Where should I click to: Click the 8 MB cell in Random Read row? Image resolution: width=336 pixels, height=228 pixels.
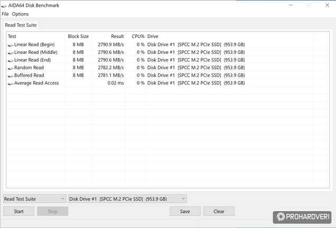[x=78, y=68]
